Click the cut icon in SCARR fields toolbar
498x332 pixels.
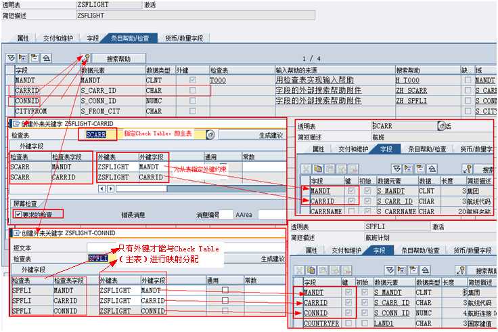(x=306, y=168)
